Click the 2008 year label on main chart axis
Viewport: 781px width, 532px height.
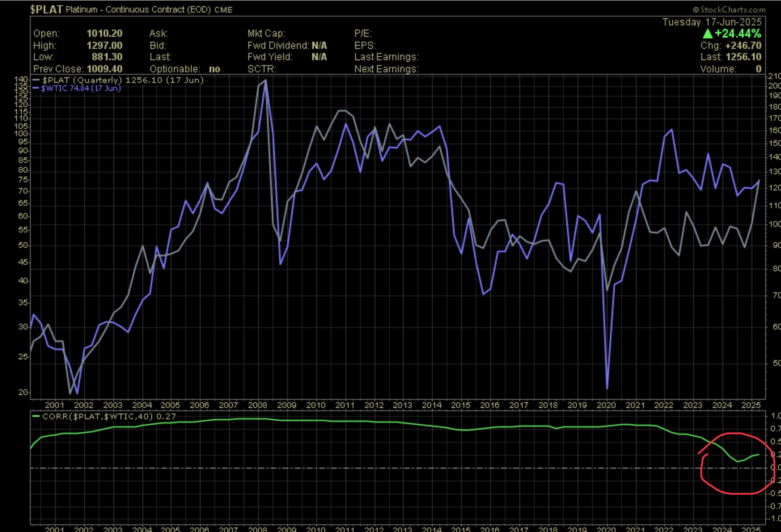tap(257, 405)
